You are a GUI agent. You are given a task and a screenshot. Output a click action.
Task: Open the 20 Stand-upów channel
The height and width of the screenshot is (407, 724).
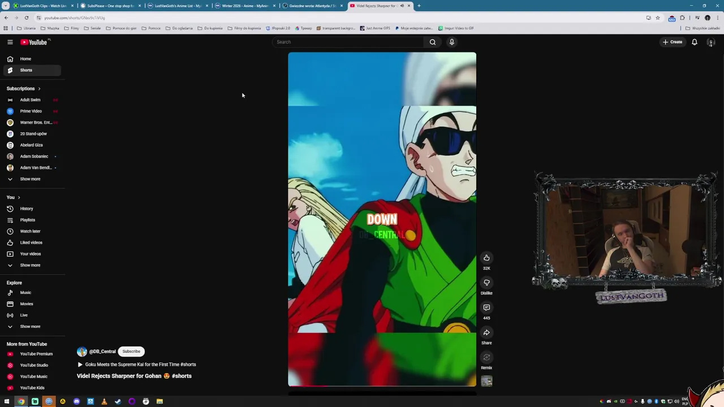point(32,134)
